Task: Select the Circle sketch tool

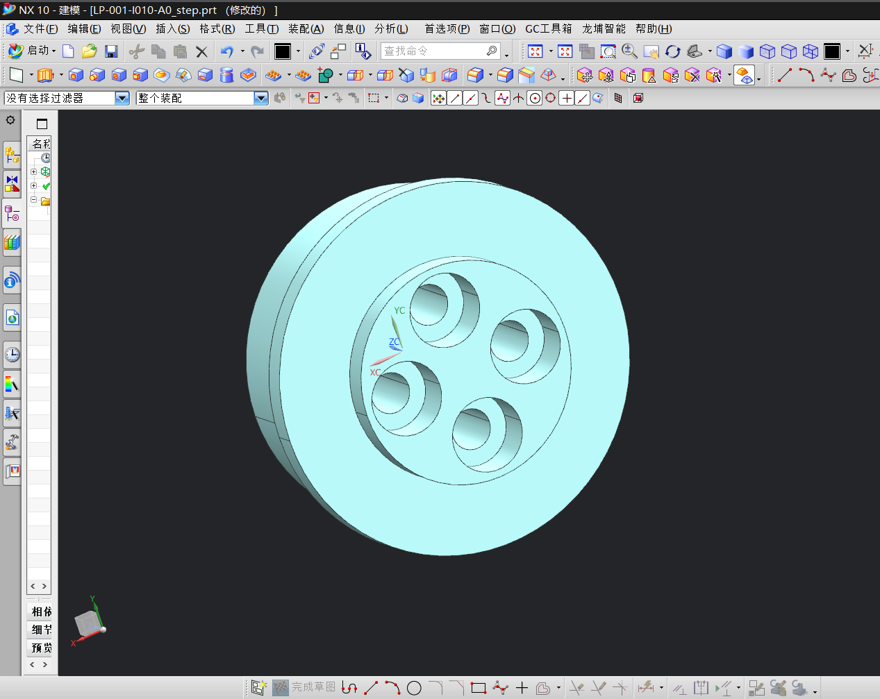Action: pyautogui.click(x=414, y=688)
